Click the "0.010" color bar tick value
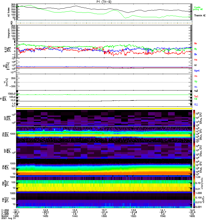The height and width of the screenshot is (222, 208). (199, 202)
